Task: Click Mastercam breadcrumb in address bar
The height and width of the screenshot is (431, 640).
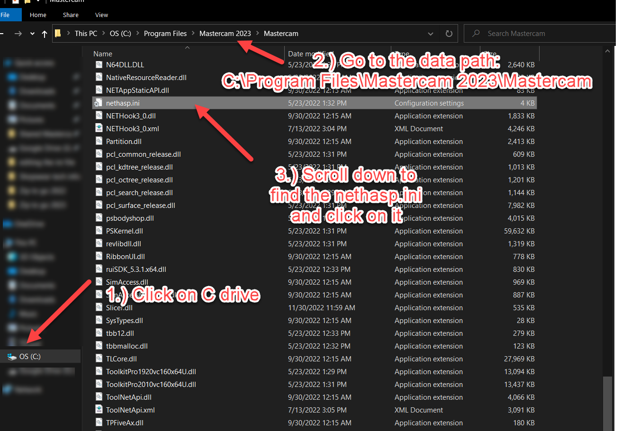Action: pyautogui.click(x=281, y=34)
